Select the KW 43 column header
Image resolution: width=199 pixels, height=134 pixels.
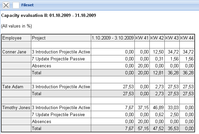[172, 38]
